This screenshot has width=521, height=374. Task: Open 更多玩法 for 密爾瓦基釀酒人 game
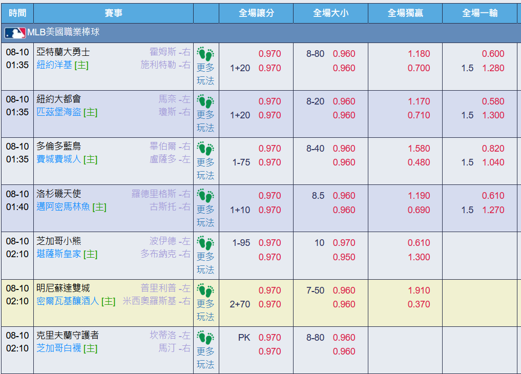[205, 310]
